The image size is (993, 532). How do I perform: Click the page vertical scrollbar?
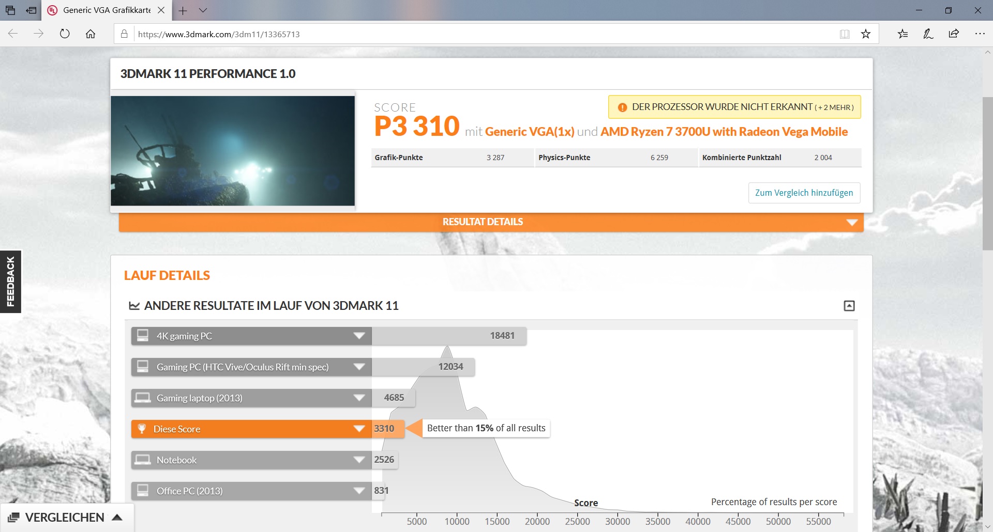tap(987, 173)
